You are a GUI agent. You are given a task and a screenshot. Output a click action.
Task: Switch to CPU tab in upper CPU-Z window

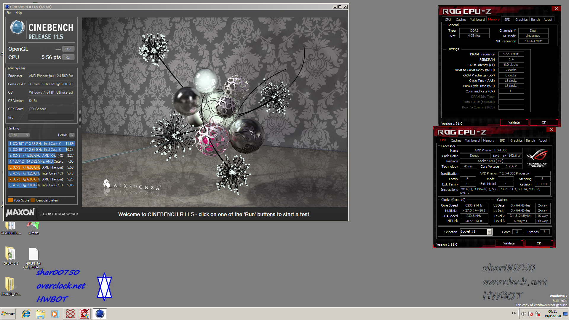(448, 20)
